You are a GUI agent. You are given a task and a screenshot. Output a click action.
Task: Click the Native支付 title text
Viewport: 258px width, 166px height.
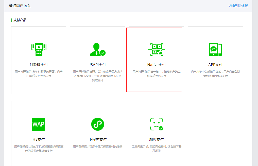(x=156, y=65)
